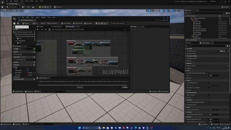The width and height of the screenshot is (231, 130).
Task: Expand the EventGraph entry in My Blueprint
Action: click(x=13, y=54)
